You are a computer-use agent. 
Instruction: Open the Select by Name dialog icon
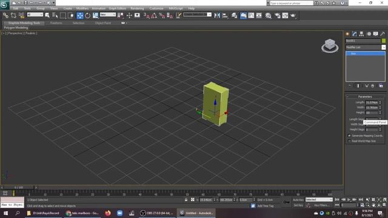(55, 16)
